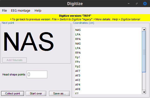Select AF4 in the coordinates list
This screenshot has width=150, height=98.
pyautogui.click(x=108, y=85)
